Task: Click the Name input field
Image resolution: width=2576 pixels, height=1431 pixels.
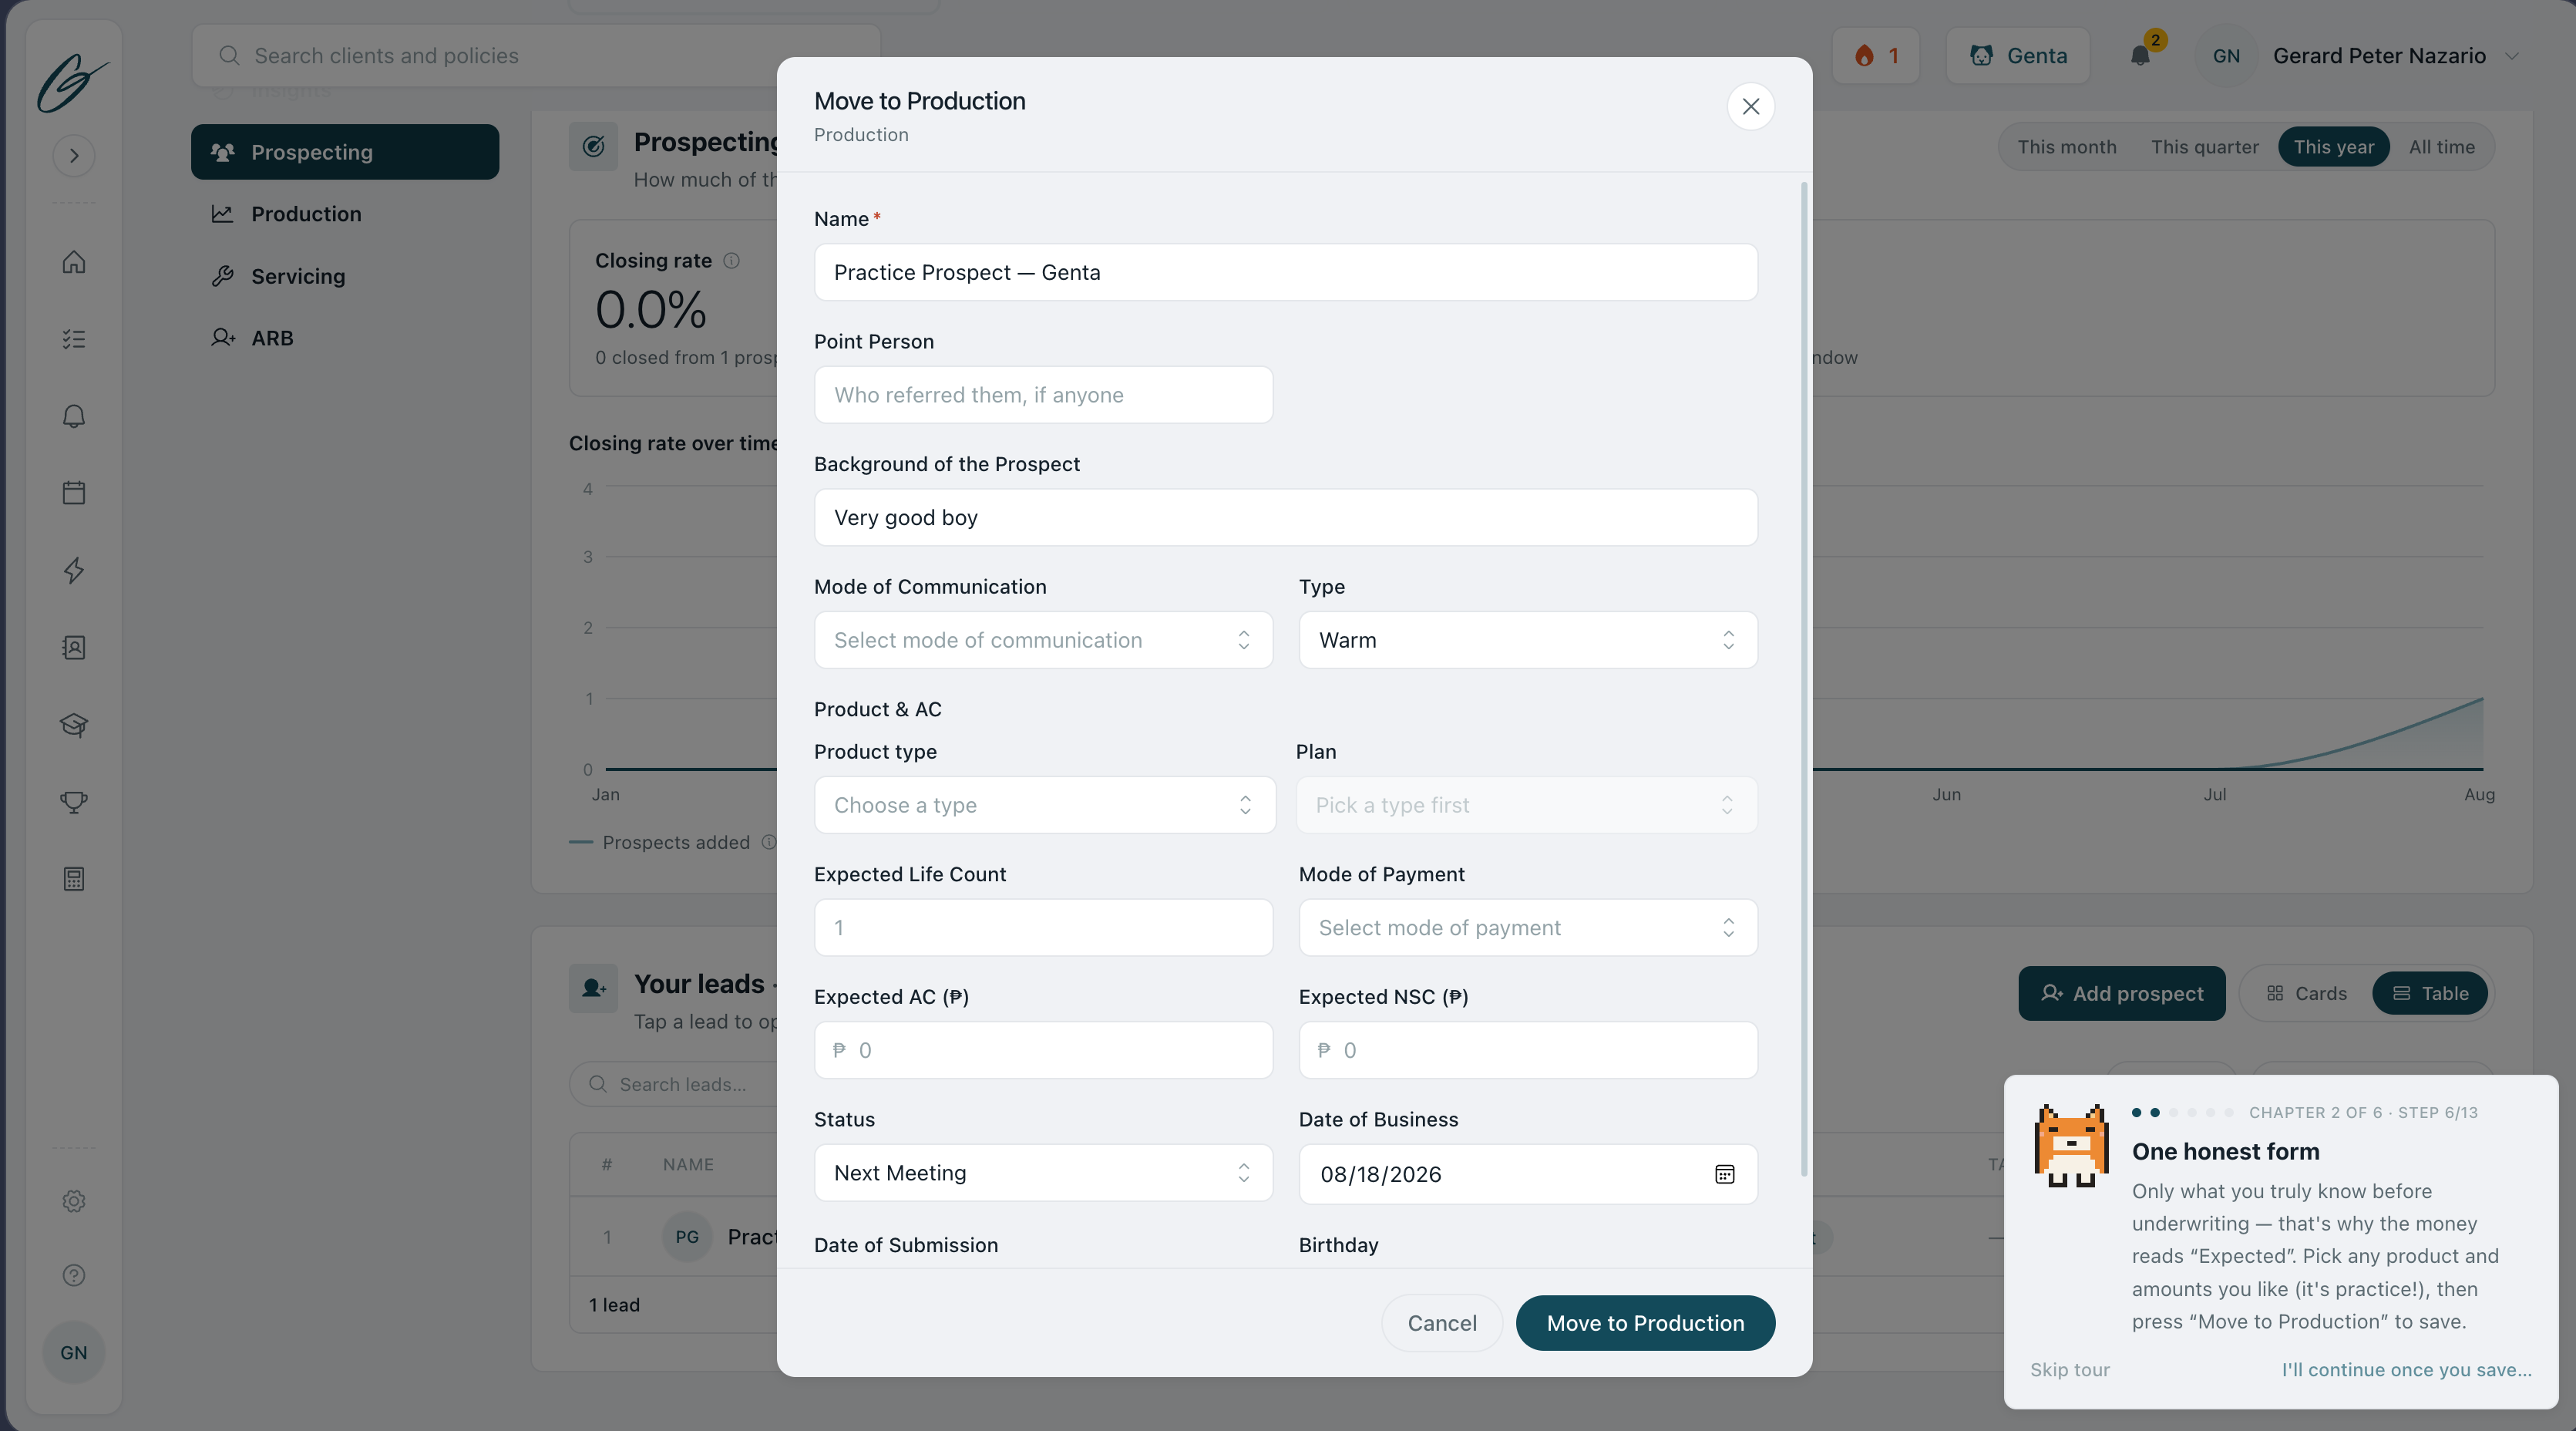Action: coord(1286,272)
